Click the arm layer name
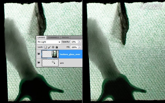The image size is (165, 103). (x=62, y=63)
